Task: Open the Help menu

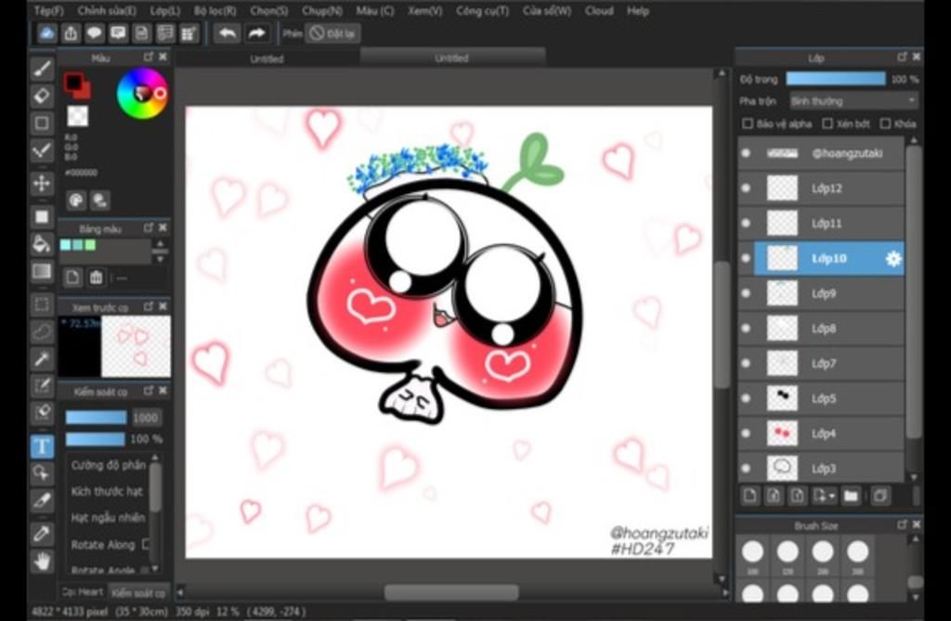Action: tap(637, 11)
